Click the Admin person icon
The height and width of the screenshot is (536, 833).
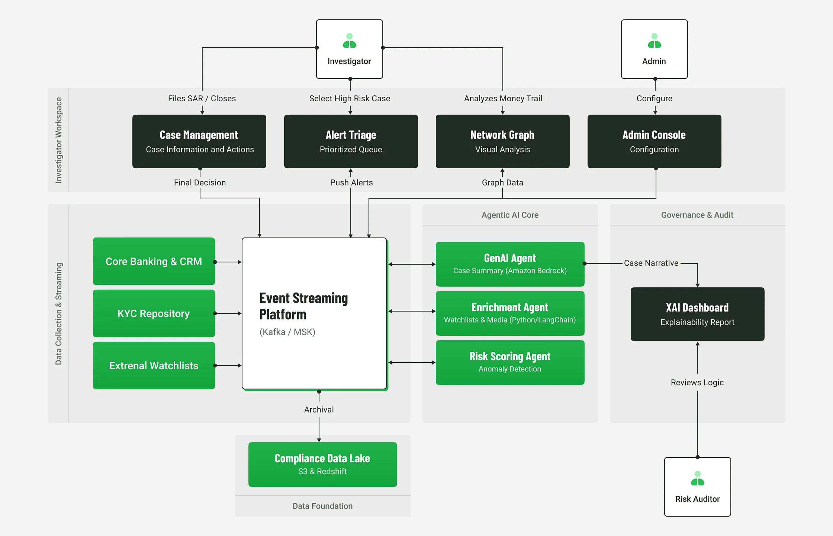(654, 41)
